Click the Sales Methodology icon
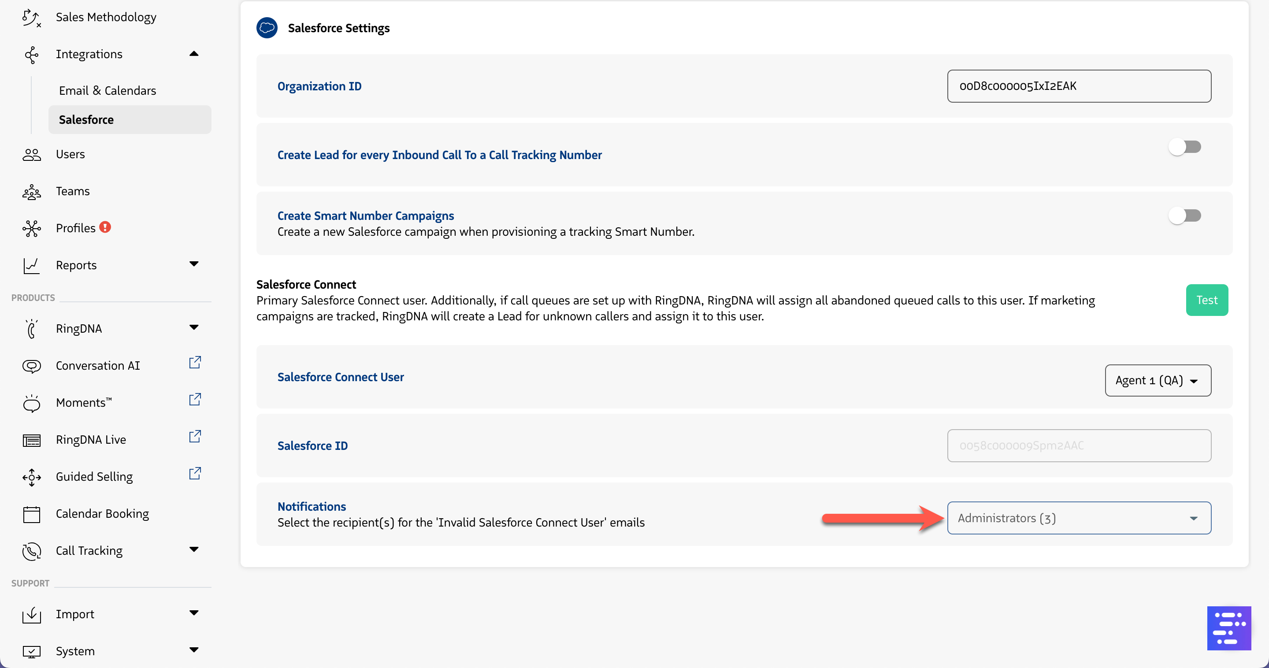Image resolution: width=1269 pixels, height=668 pixels. [x=32, y=17]
